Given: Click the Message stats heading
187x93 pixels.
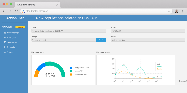Looking at the screenshot, I should [x=38, y=52].
